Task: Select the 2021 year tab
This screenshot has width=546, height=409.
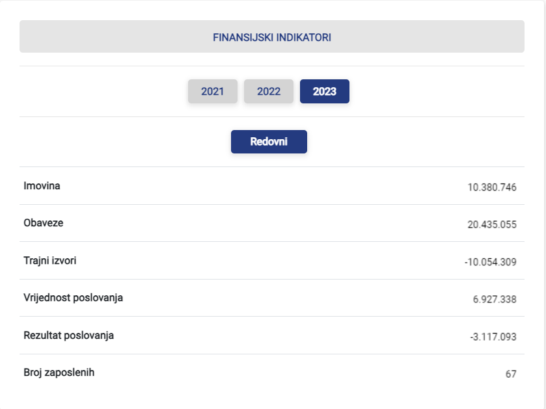Action: tap(212, 92)
